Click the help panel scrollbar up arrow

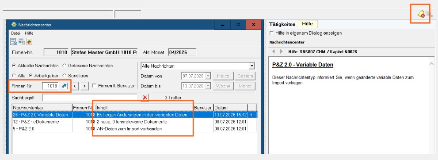pos(431,64)
